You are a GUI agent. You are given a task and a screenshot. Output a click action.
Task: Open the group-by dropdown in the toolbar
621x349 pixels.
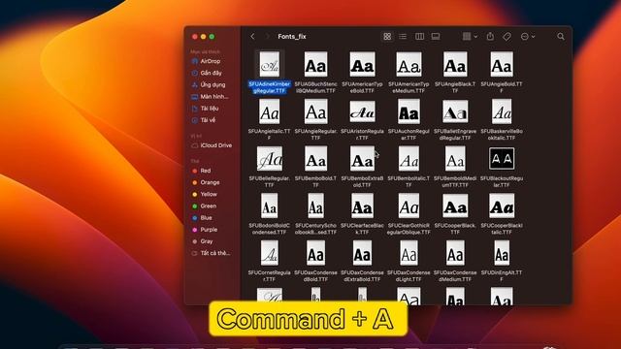(470, 37)
